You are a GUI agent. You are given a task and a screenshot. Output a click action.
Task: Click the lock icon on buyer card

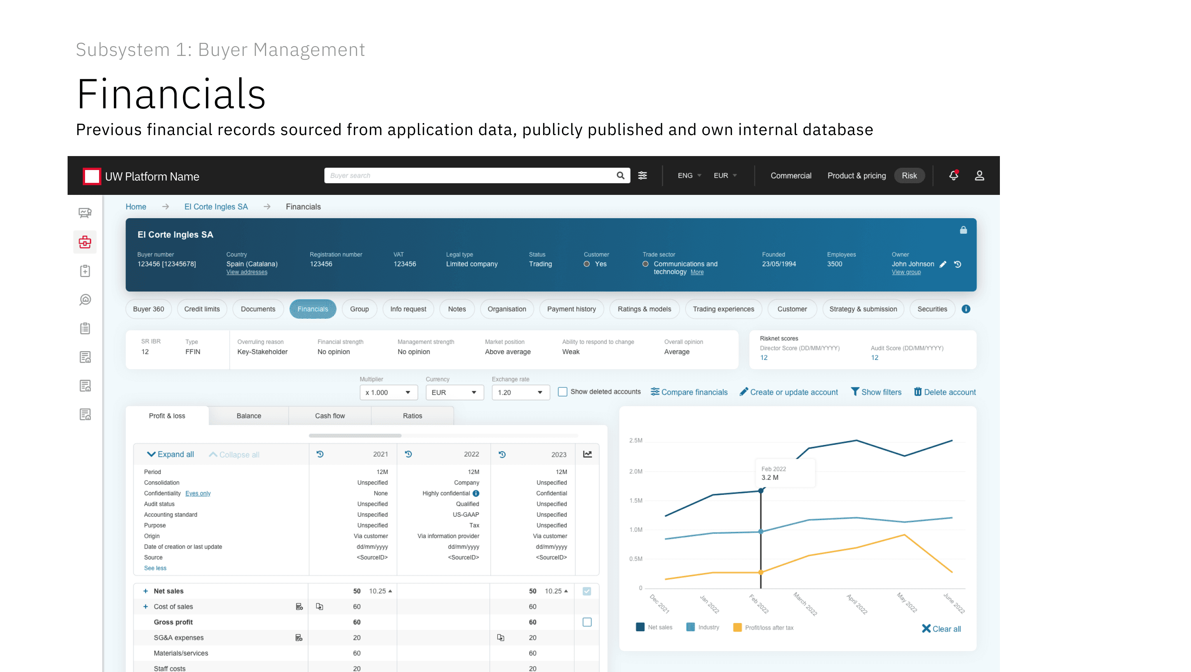pyautogui.click(x=963, y=230)
